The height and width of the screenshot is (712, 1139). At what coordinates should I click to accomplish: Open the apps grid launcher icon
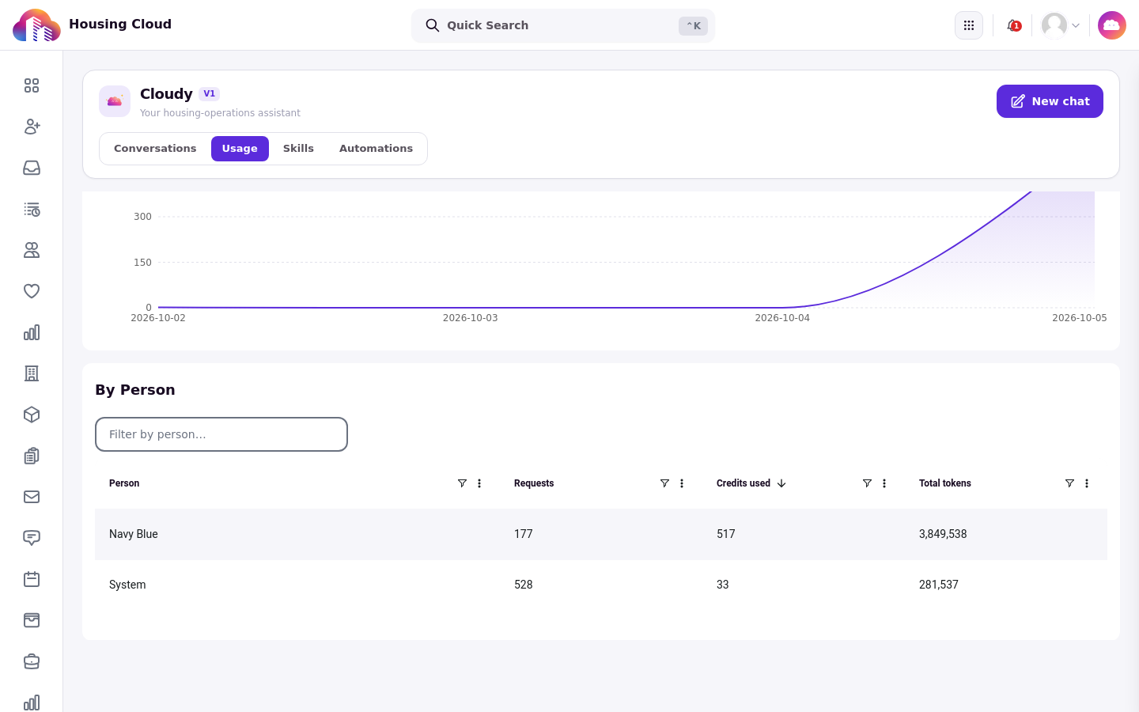coord(969,25)
